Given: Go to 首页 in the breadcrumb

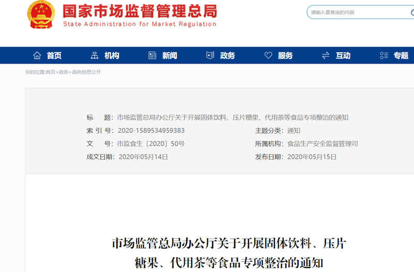Looking at the screenshot, I should tap(50, 72).
